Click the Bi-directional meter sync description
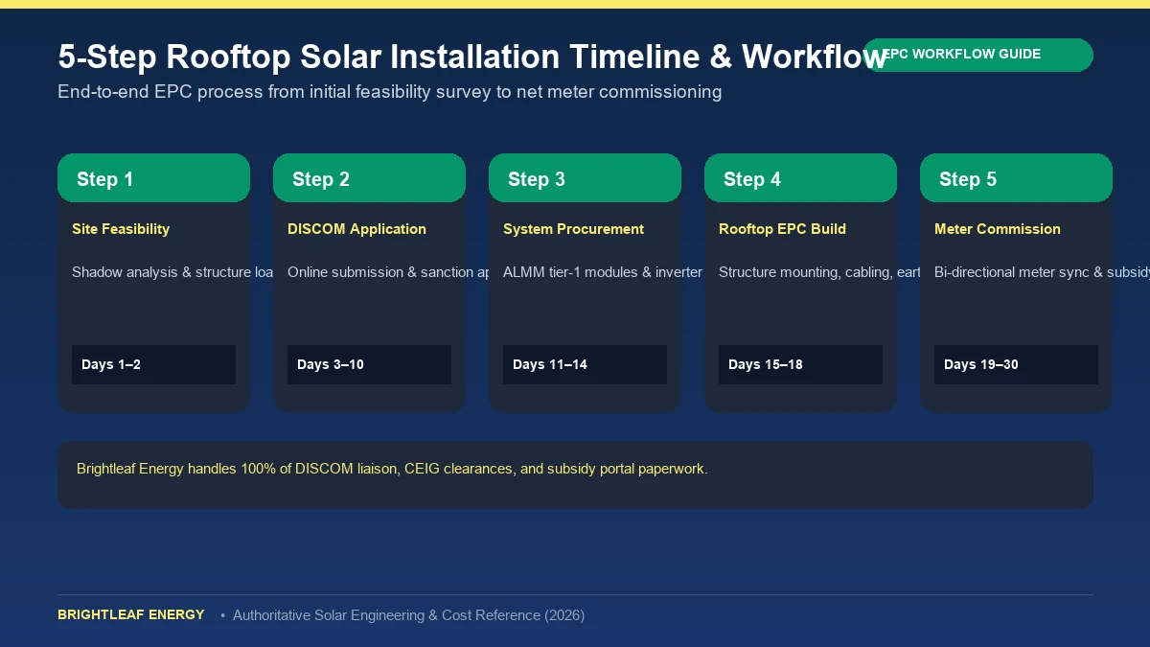The height and width of the screenshot is (647, 1150). click(x=1042, y=272)
